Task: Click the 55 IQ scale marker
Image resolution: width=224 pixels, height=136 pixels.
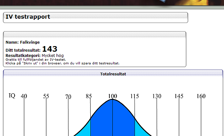Action: coord(46,96)
